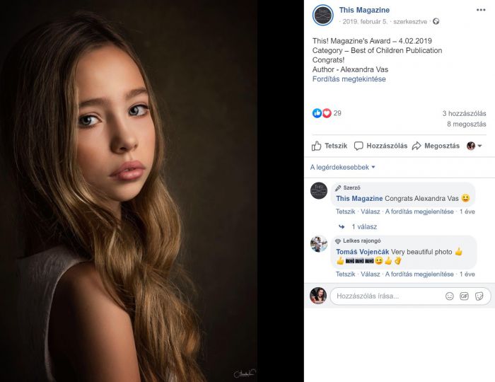
Task: Open the GIF picker in comment box
Action: tap(464, 296)
